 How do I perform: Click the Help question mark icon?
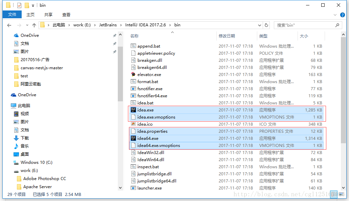[343, 15]
